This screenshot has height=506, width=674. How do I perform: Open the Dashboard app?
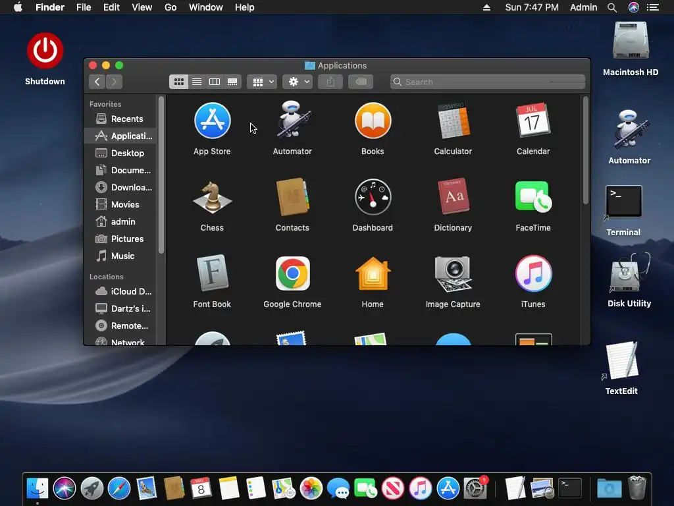tap(373, 197)
